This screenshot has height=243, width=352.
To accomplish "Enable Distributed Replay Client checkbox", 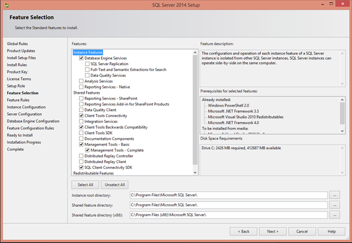I will coord(81,161).
